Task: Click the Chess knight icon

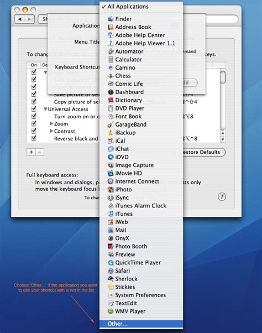Action: click(111, 76)
